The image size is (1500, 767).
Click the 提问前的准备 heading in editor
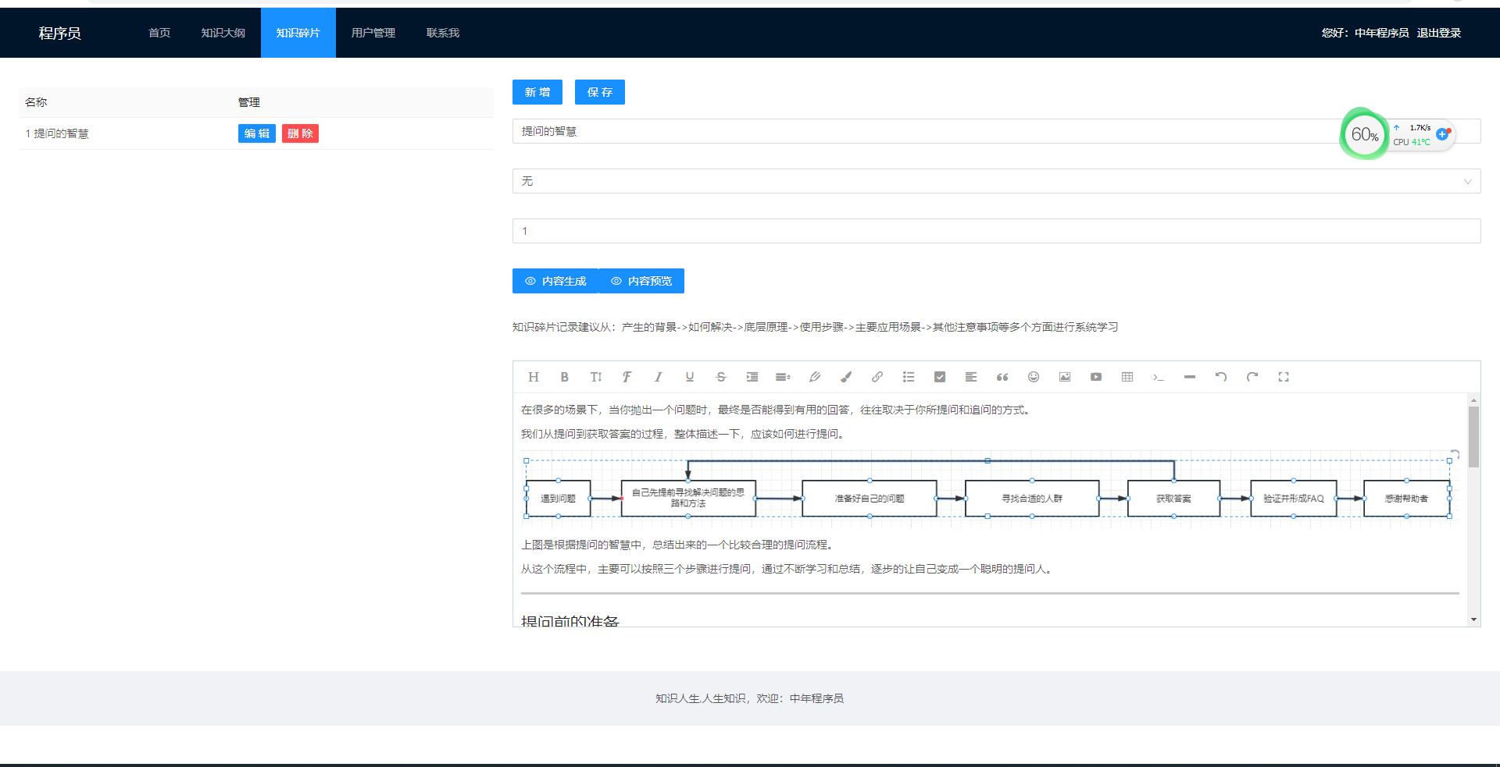tap(570, 621)
